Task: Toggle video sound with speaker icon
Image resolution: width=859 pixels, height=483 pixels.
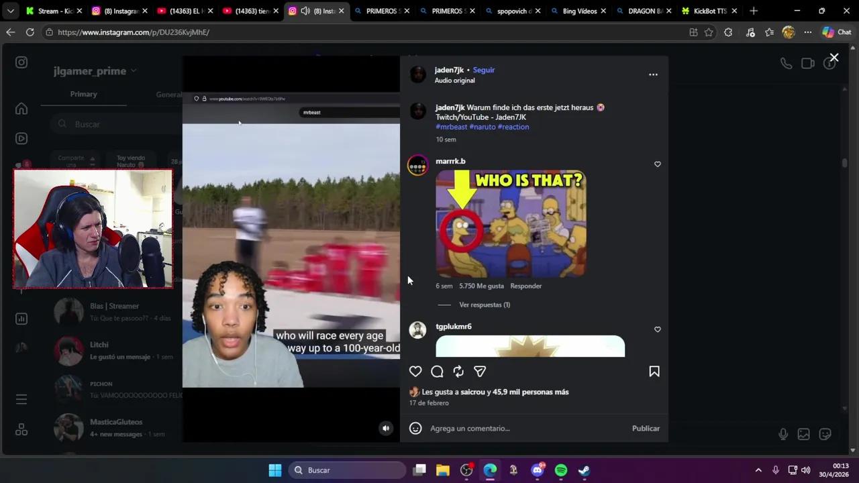Action: tap(386, 428)
